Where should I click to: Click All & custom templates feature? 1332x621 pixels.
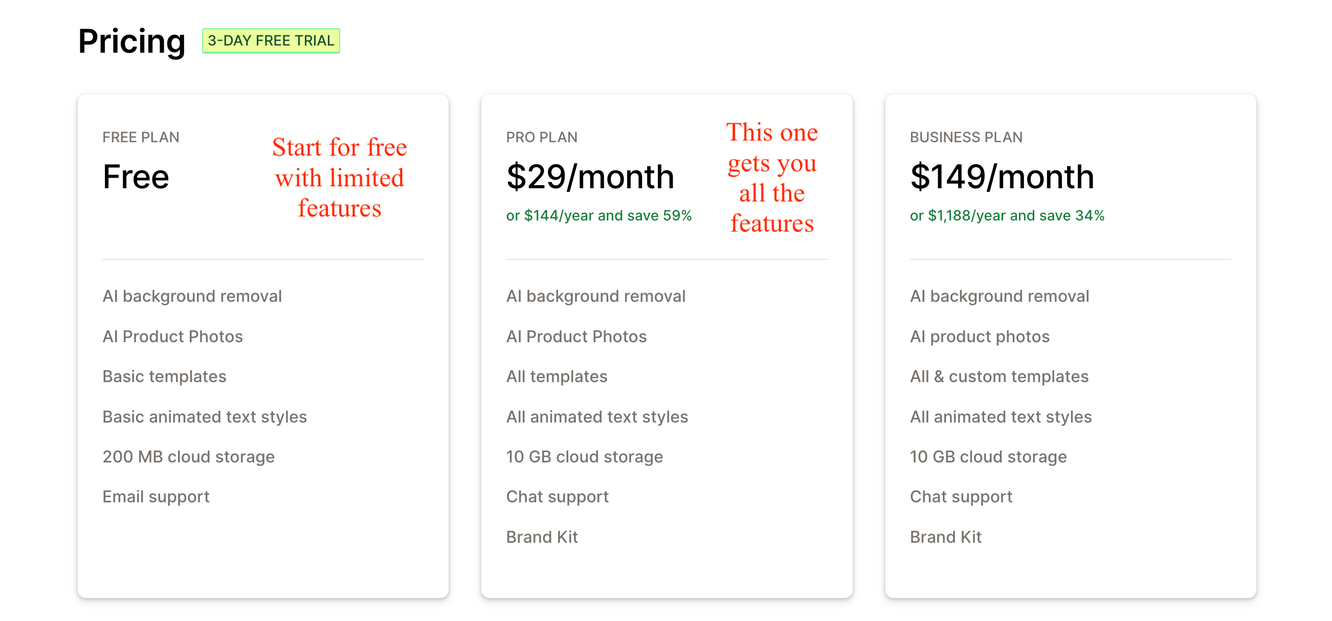pyautogui.click(x=999, y=376)
